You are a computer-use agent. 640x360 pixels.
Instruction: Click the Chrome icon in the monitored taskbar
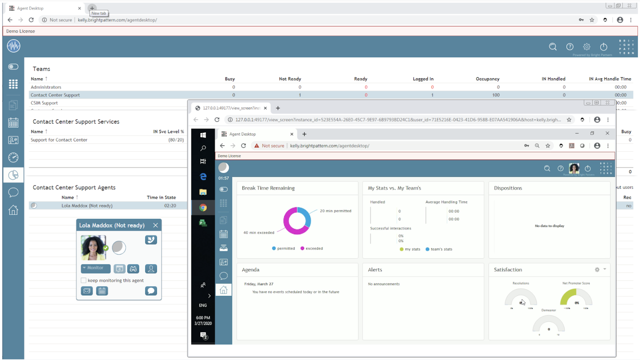[x=203, y=207]
